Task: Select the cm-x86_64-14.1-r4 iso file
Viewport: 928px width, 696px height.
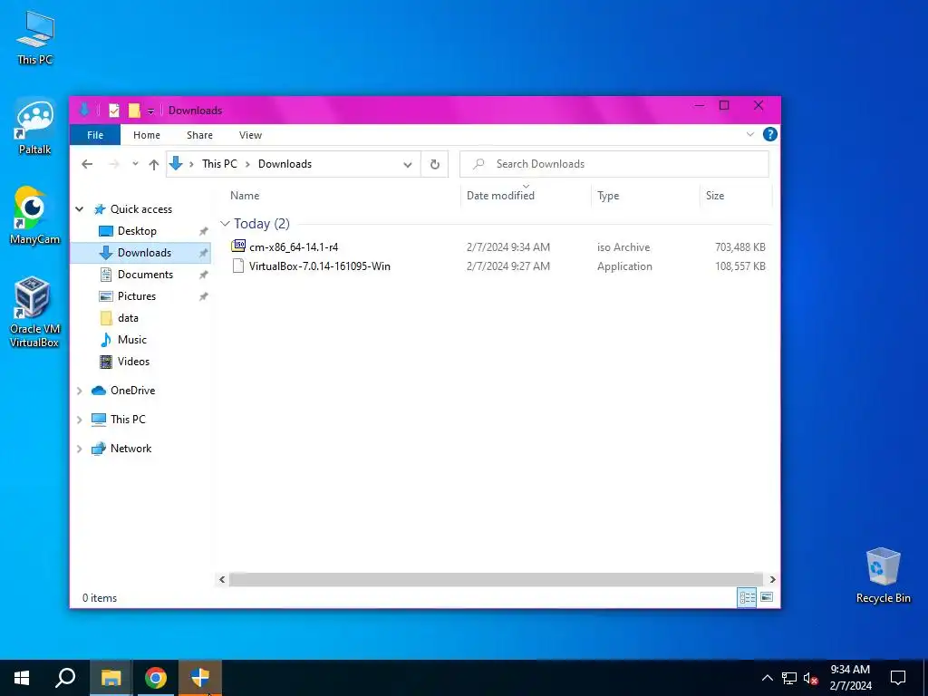Action: [x=294, y=246]
